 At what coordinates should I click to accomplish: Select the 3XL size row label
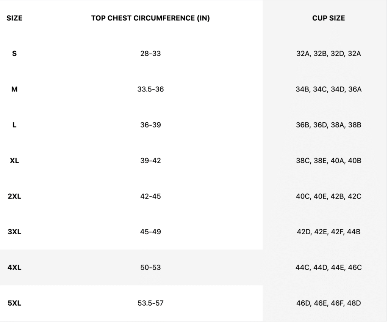point(14,232)
